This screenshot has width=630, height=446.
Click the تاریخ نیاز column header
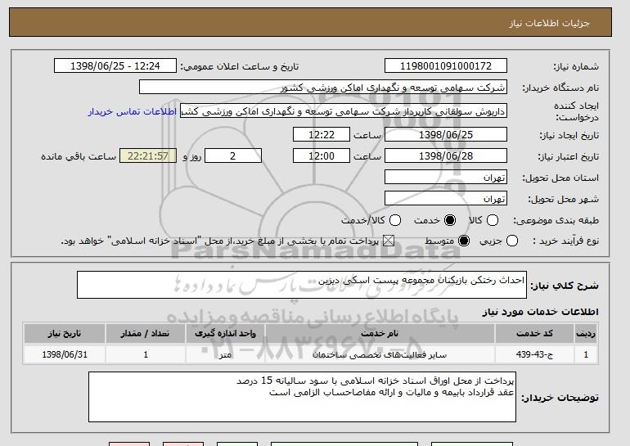(65, 334)
